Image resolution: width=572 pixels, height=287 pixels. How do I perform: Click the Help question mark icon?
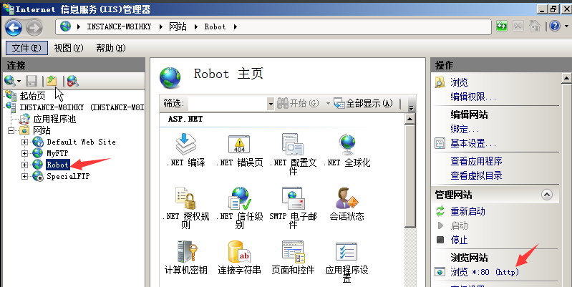coord(555,26)
